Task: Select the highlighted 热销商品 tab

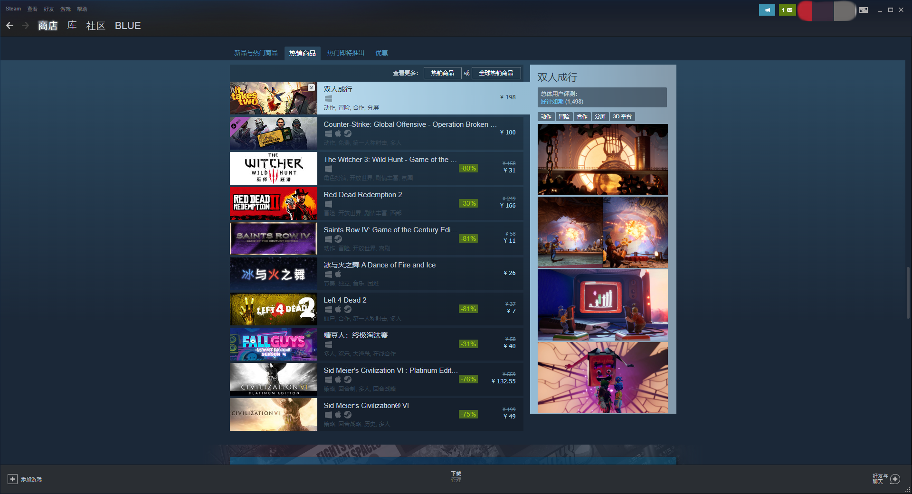Action: coord(303,53)
